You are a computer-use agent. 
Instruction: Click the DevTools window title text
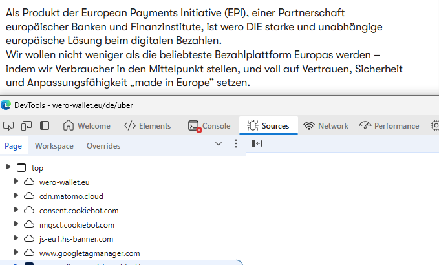[73, 105]
